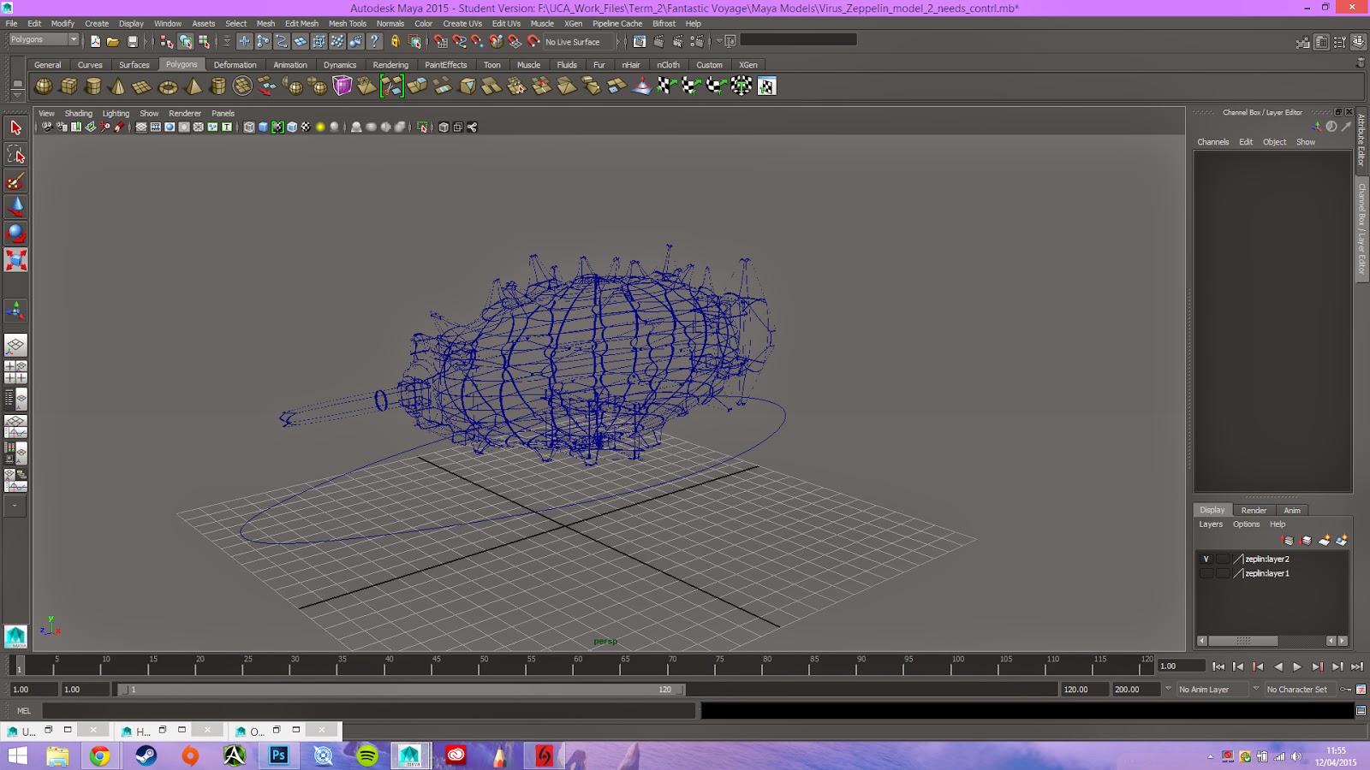Switch to the Anim layer tab
This screenshot has width=1370, height=770.
[1292, 510]
